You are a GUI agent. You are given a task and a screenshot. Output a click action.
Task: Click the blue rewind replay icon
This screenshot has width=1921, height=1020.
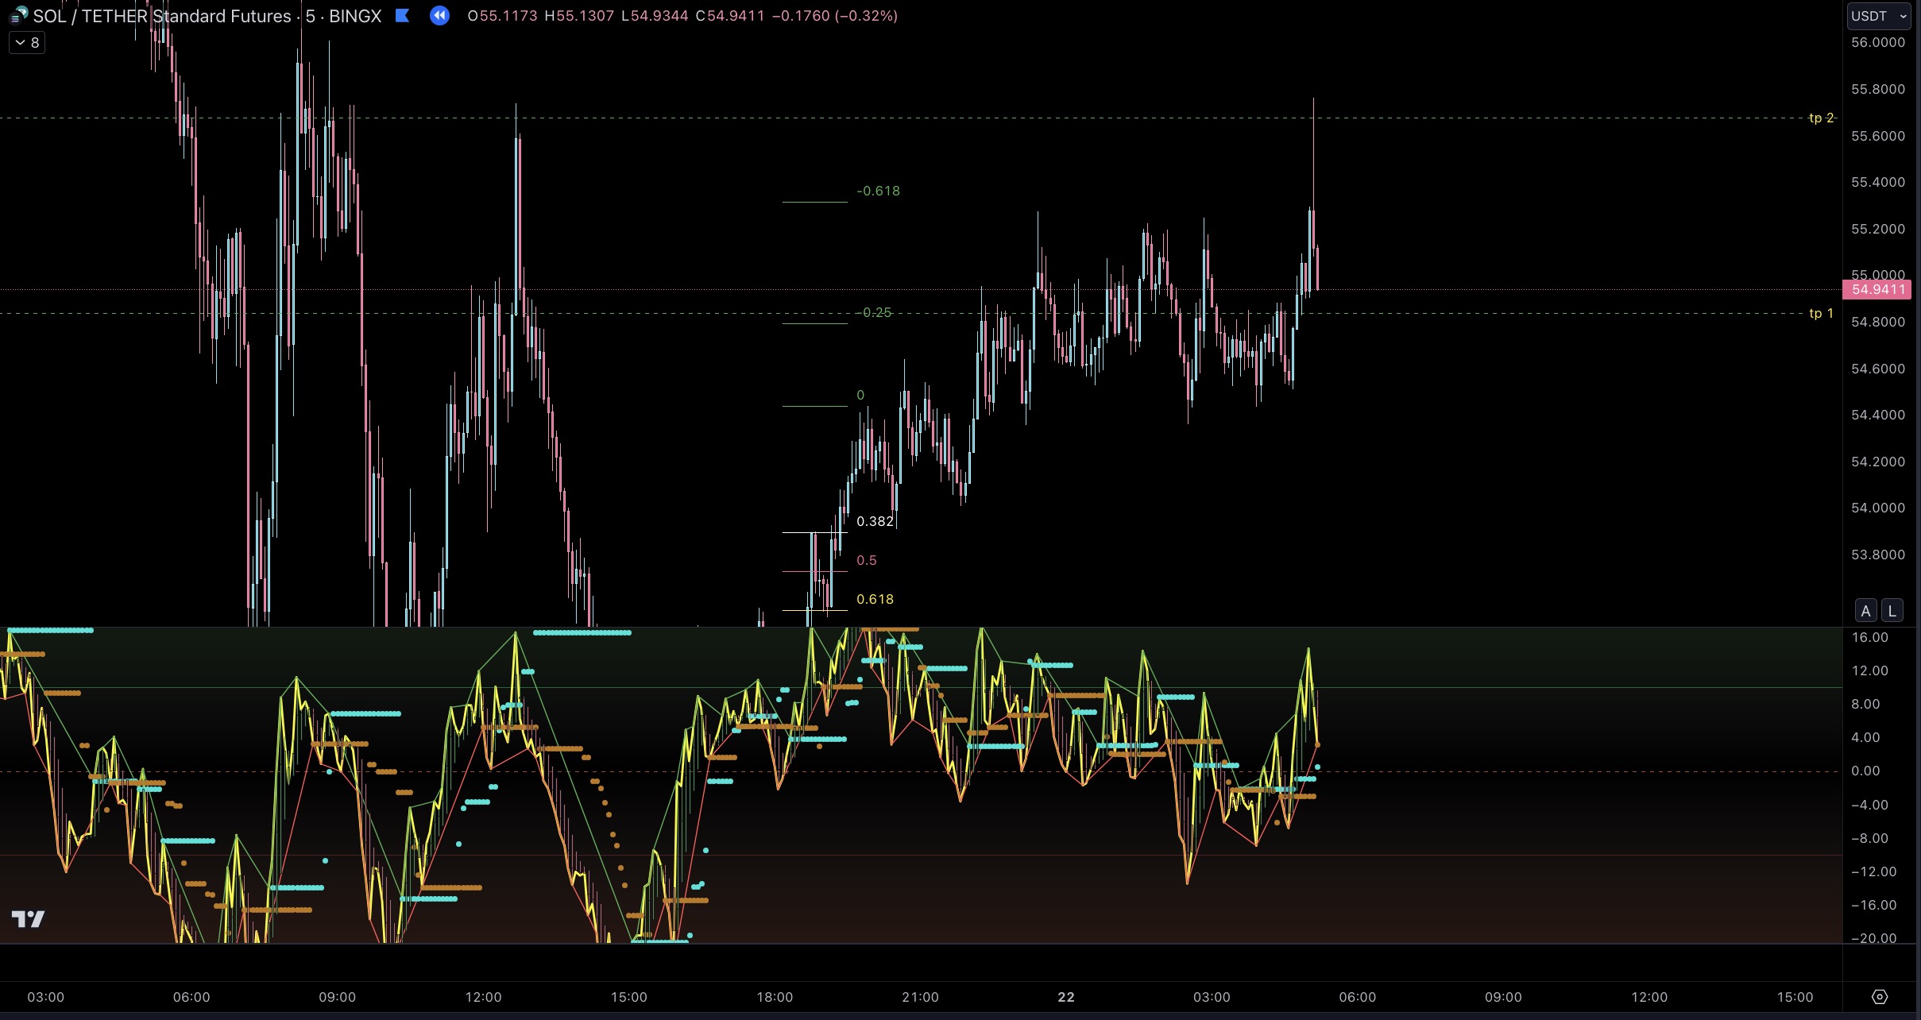(439, 15)
